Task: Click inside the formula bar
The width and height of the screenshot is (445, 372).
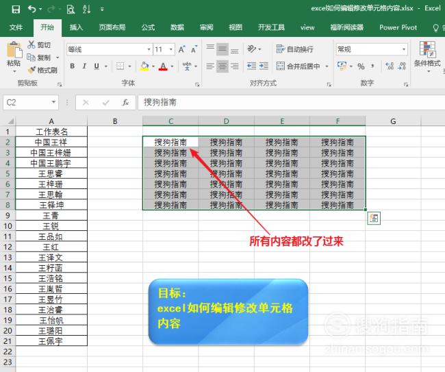Action: pyautogui.click(x=291, y=102)
